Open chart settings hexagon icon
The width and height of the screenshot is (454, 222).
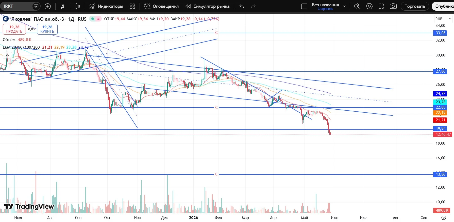pos(369,6)
